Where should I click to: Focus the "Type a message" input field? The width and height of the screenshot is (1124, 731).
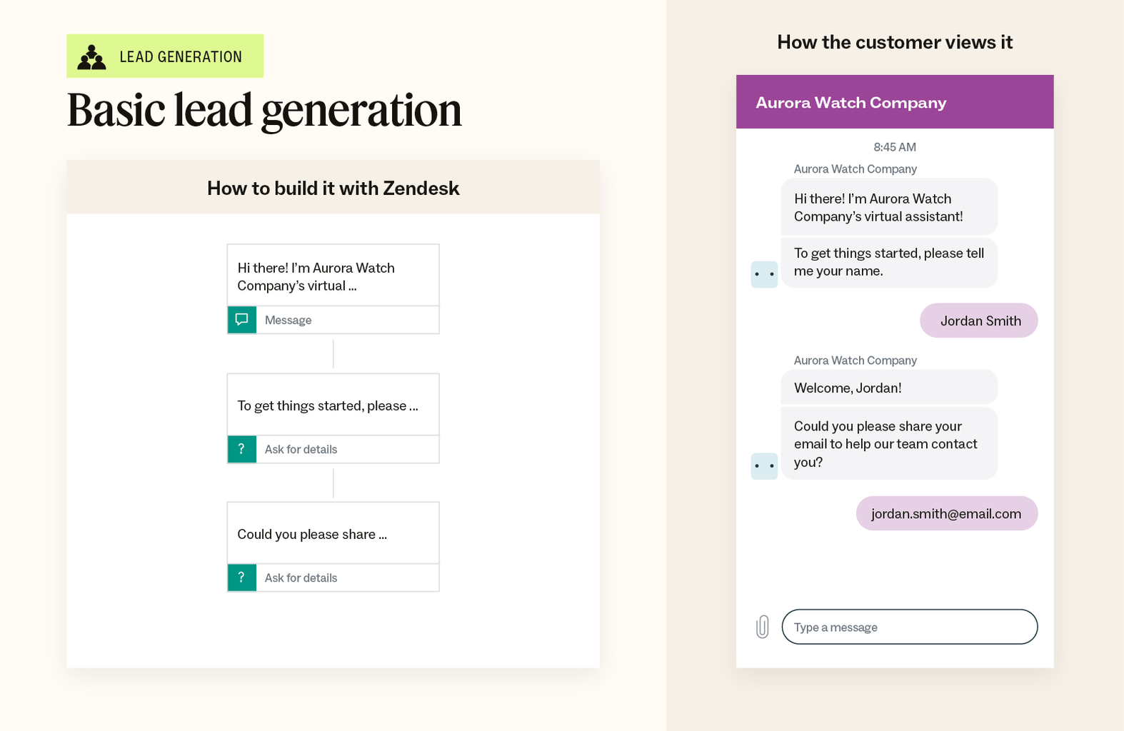pos(909,627)
